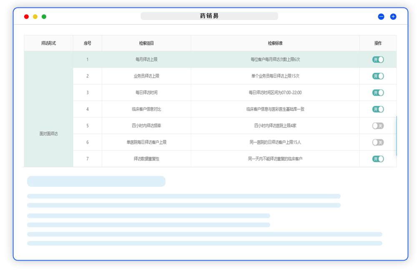This screenshot has width=417, height=271.
Task: Enable the 四小时内拜访频率 toggle
Action: coord(378,125)
